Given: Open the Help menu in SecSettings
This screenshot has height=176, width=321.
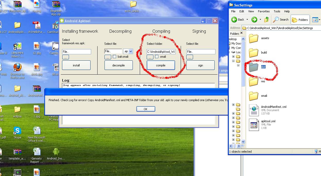Looking at the screenshot, I should click(287, 11).
